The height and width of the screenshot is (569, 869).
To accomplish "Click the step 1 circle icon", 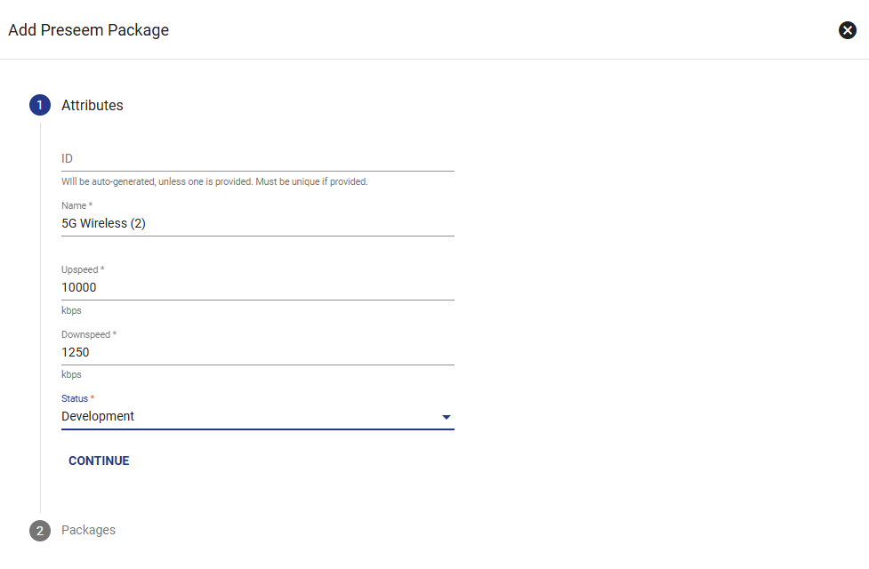I will [40, 105].
